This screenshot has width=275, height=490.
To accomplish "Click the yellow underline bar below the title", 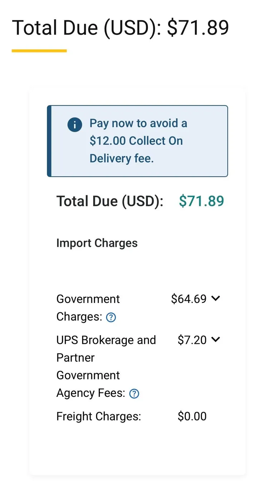I will [x=39, y=51].
